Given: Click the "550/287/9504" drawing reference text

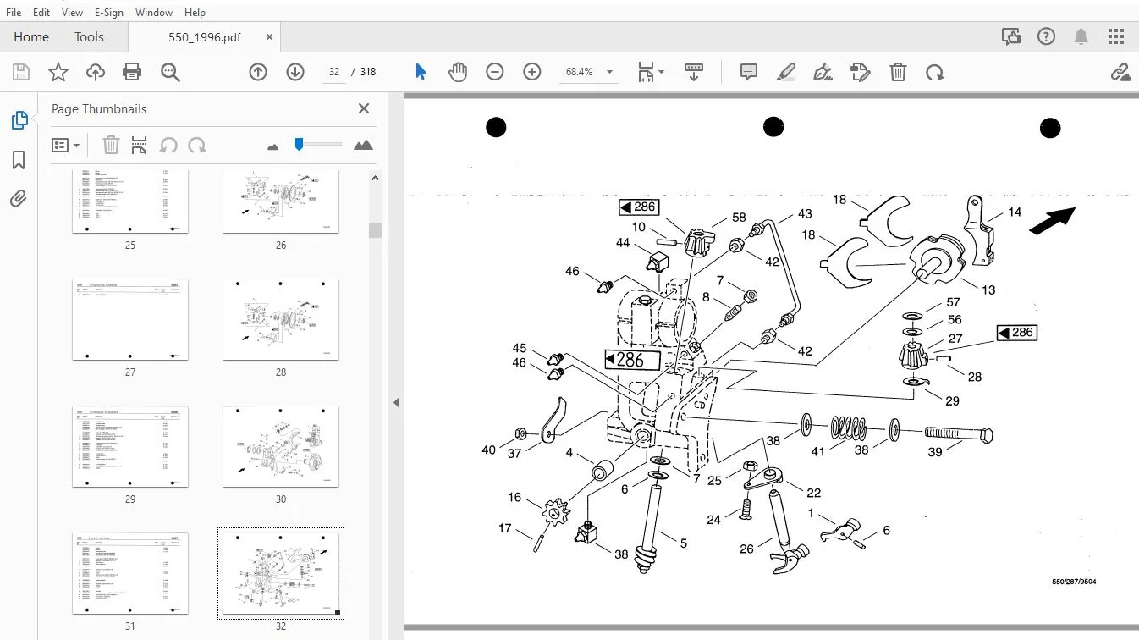Looking at the screenshot, I should (x=1074, y=582).
